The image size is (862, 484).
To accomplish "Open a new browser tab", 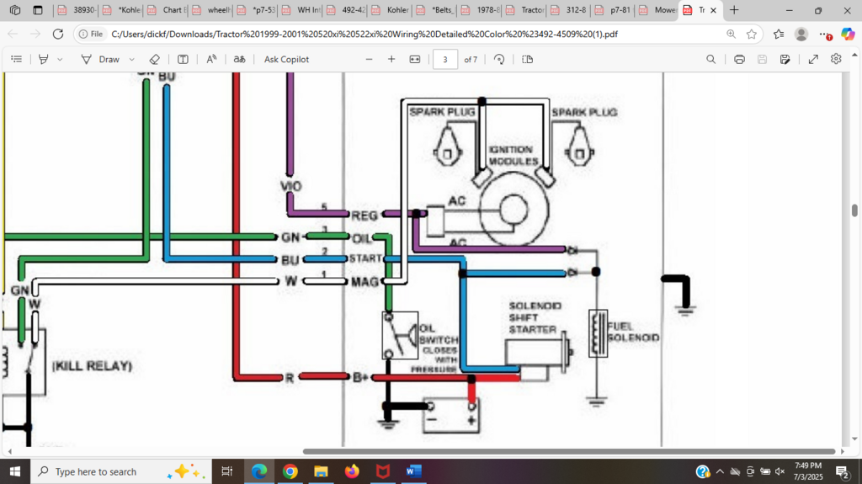I will pyautogui.click(x=734, y=10).
